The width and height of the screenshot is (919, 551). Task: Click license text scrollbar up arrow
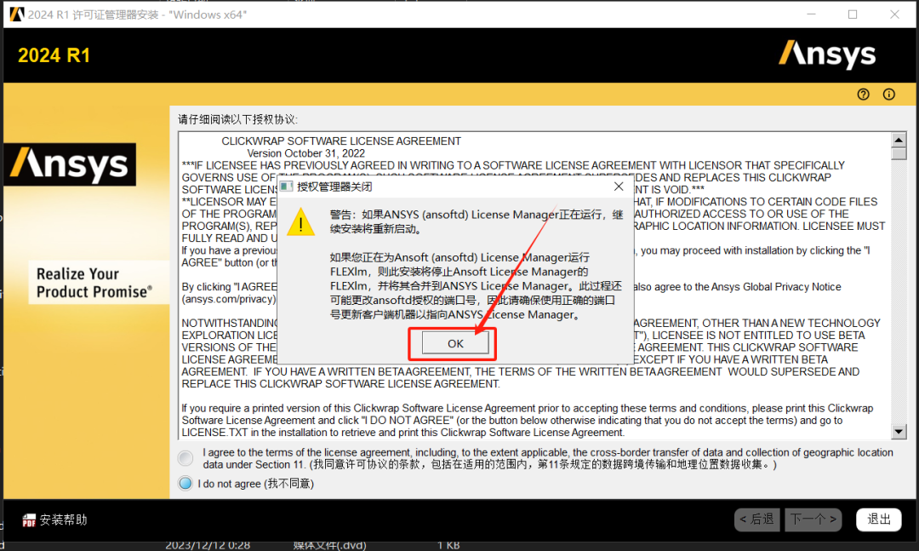tap(899, 140)
